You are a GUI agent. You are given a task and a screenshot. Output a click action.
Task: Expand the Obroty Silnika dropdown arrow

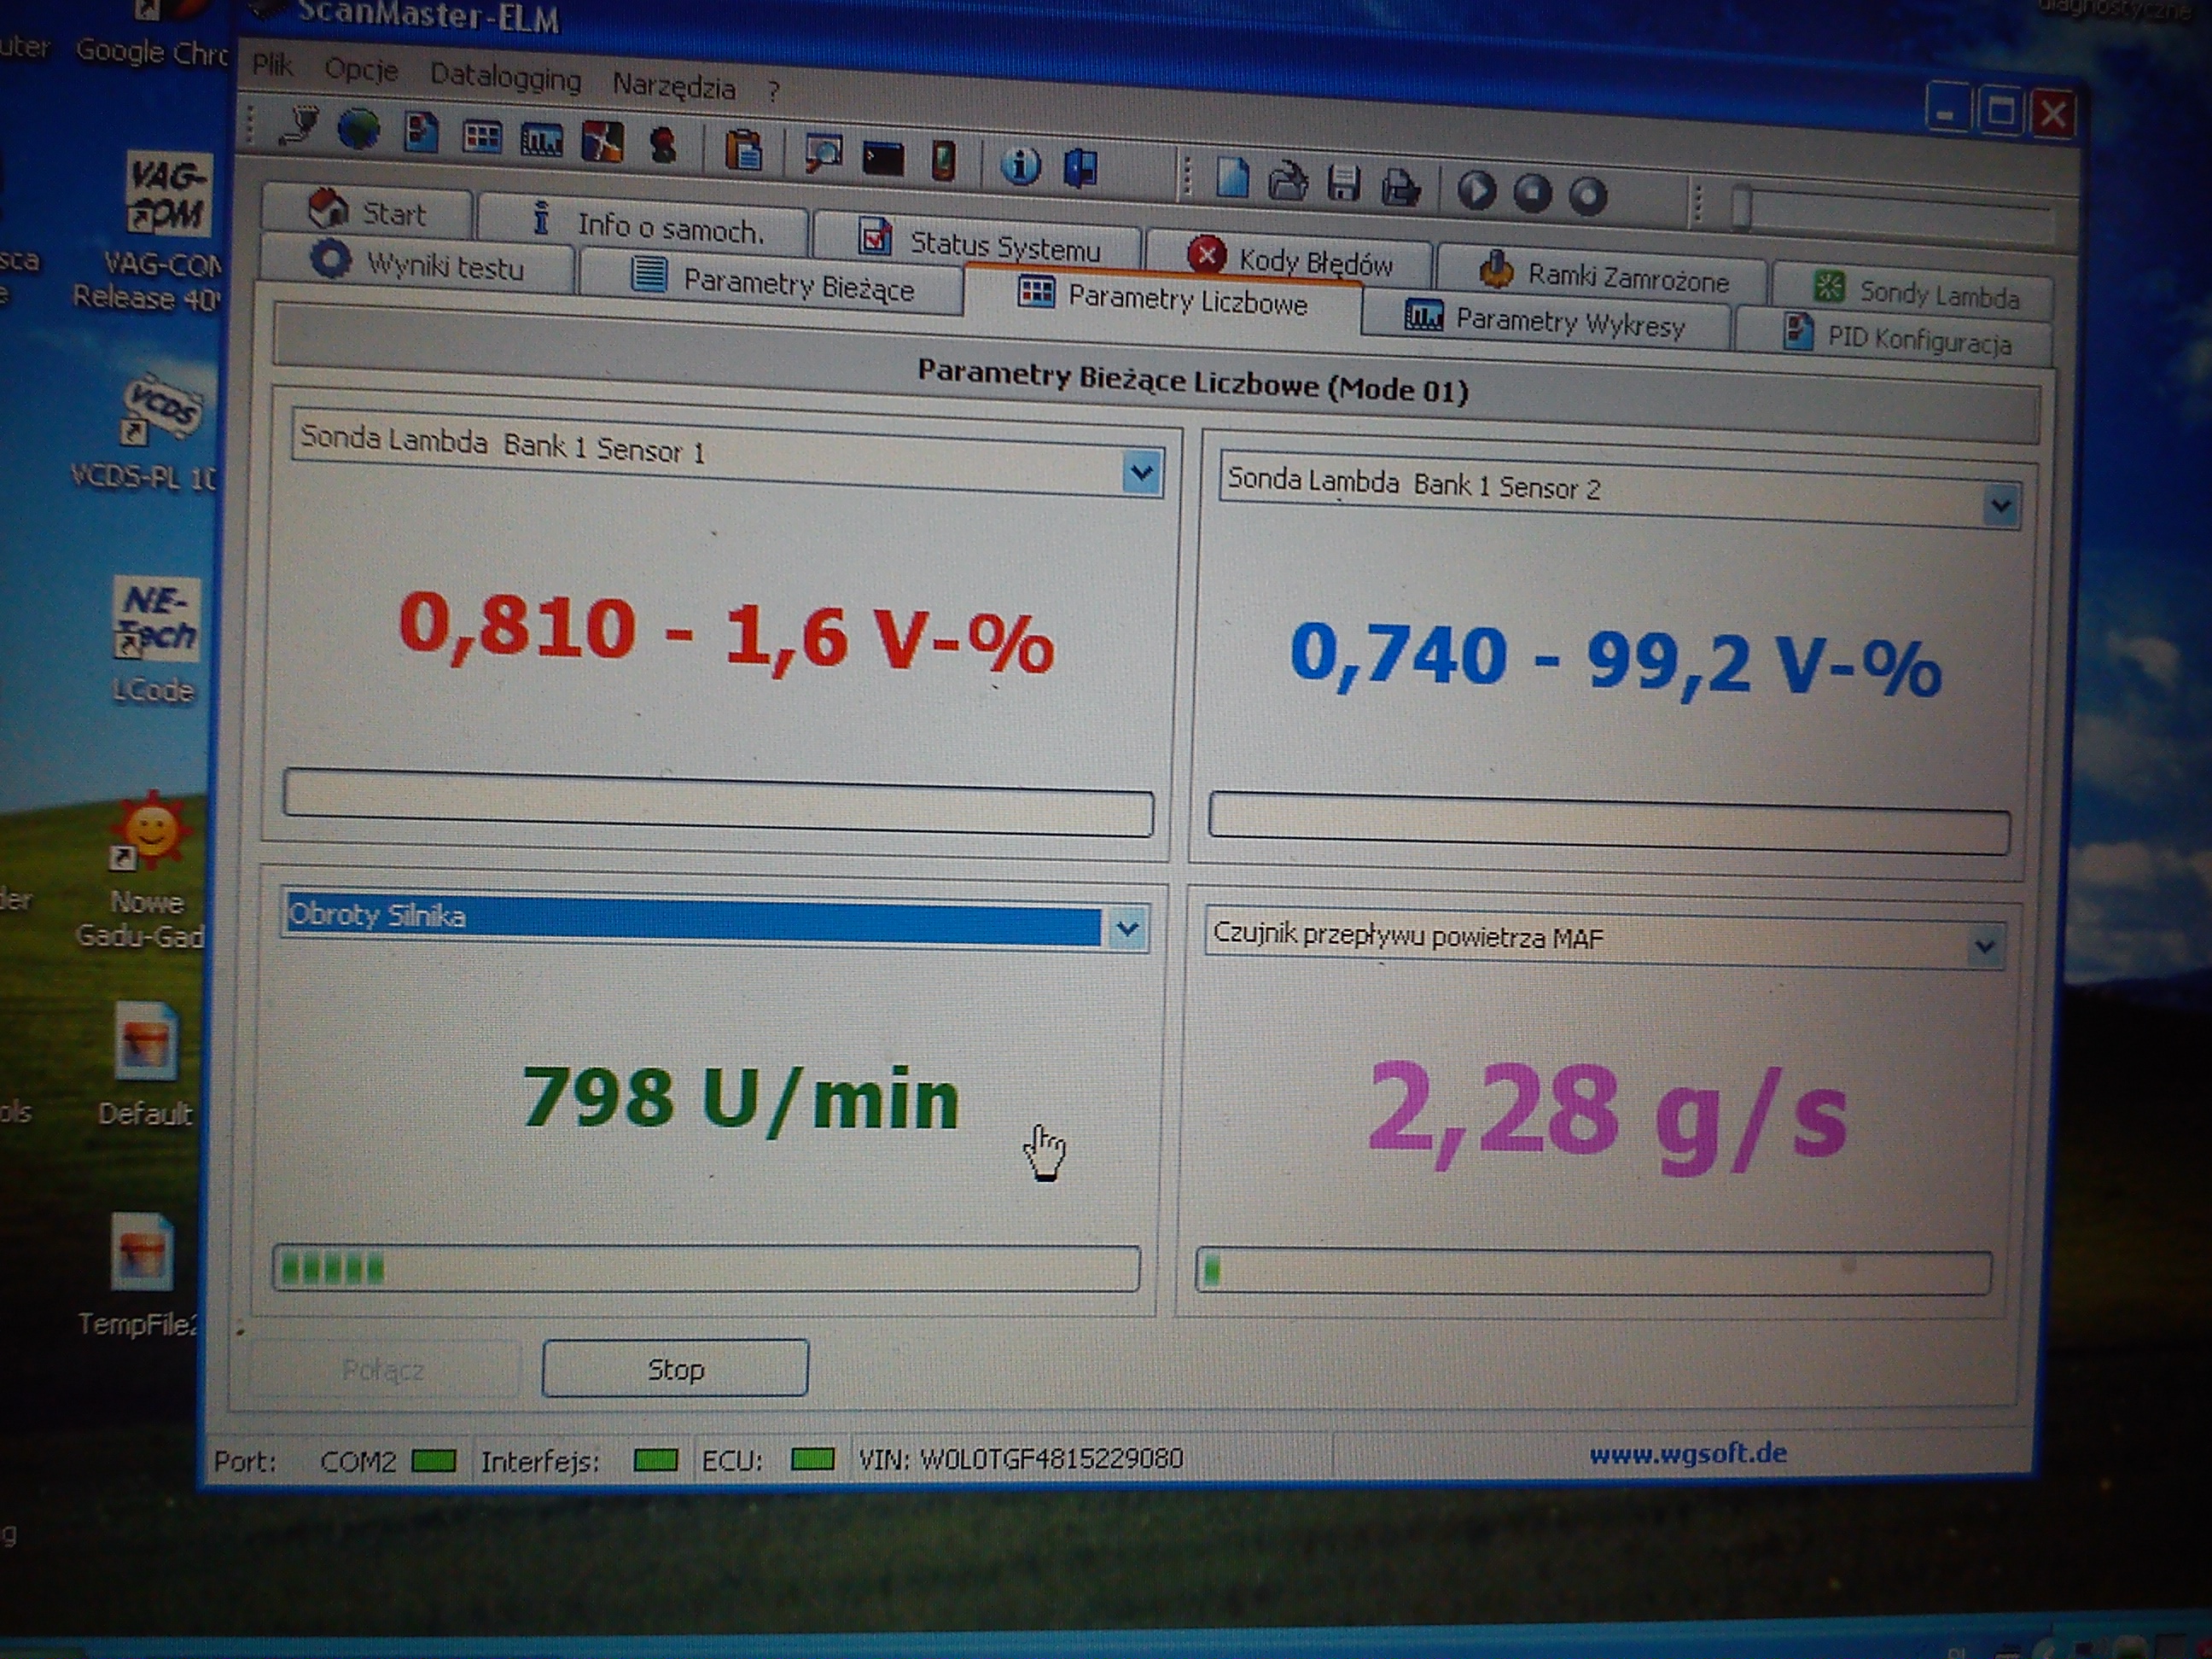pyautogui.click(x=1127, y=929)
